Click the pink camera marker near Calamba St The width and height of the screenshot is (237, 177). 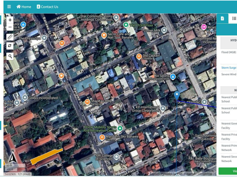click(204, 27)
